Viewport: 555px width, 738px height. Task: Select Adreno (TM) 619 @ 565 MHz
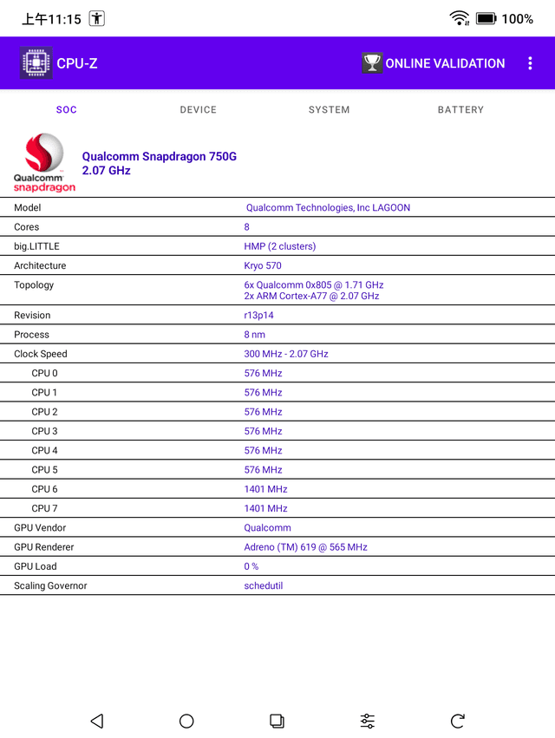coord(305,547)
